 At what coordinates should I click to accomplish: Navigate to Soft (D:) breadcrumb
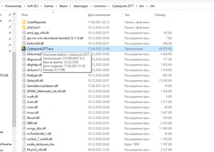[33, 6]
